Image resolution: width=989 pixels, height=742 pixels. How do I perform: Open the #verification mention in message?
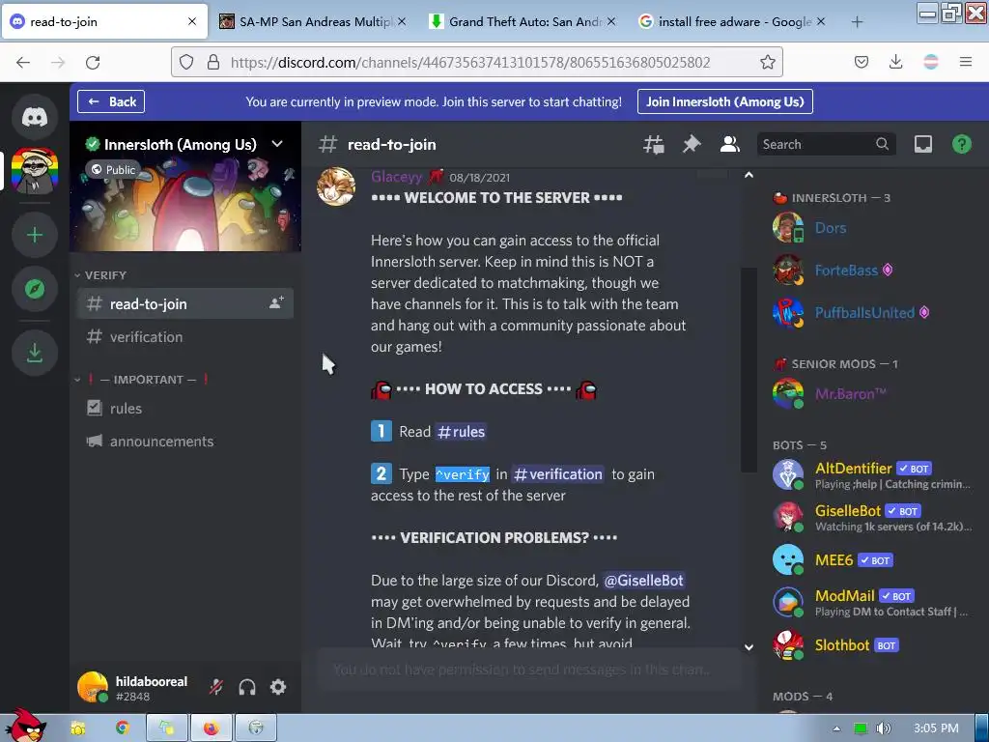click(x=557, y=473)
